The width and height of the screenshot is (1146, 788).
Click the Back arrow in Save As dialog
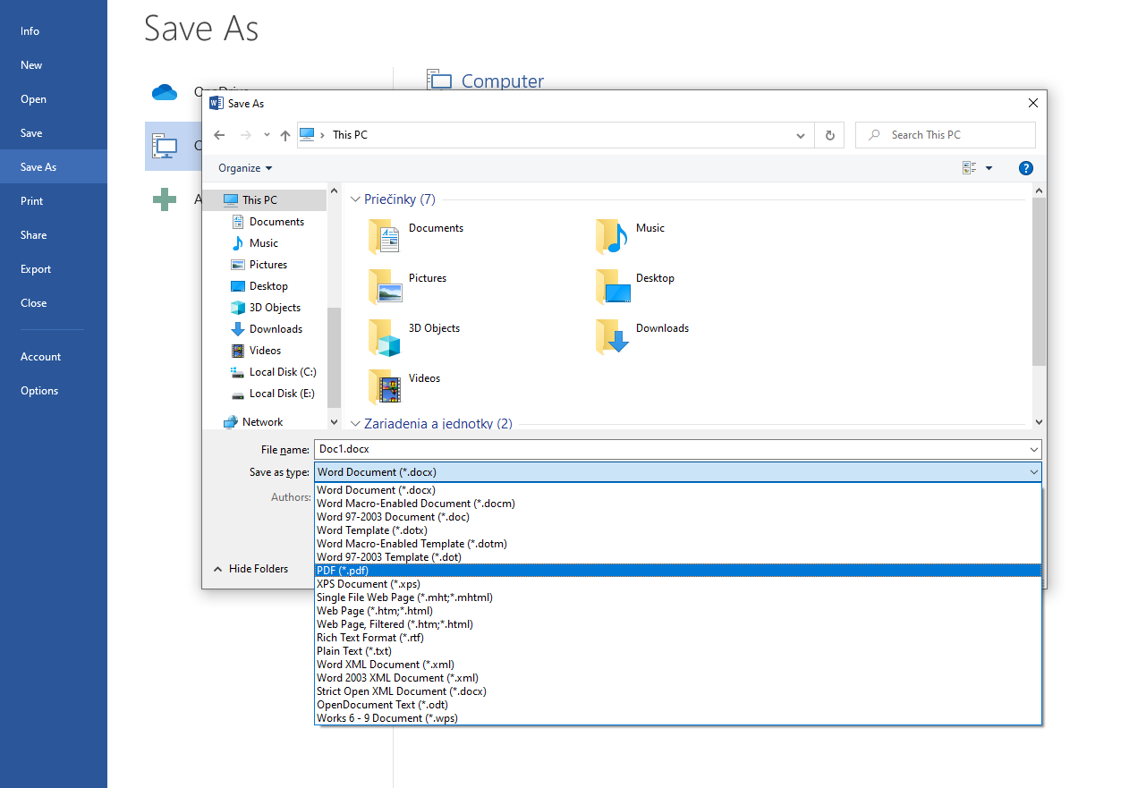[x=219, y=135]
